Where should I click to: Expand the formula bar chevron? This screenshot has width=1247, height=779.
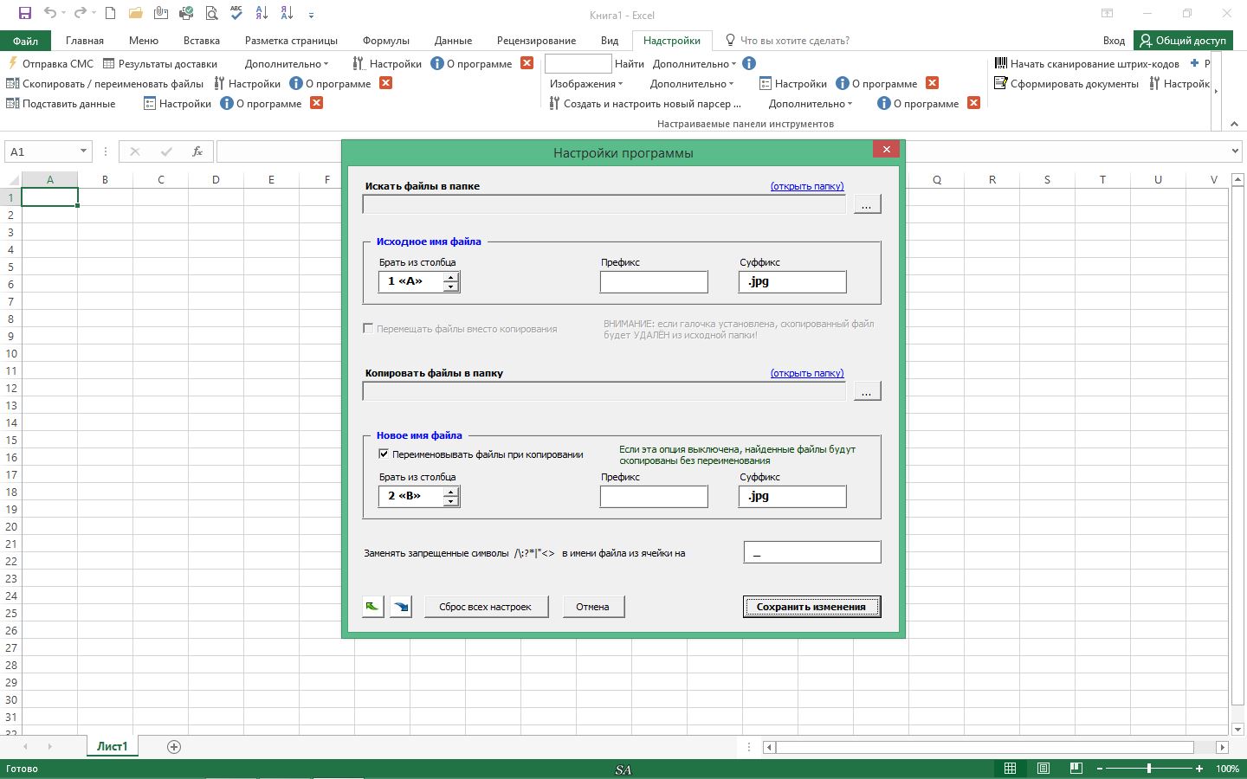[x=1236, y=151]
